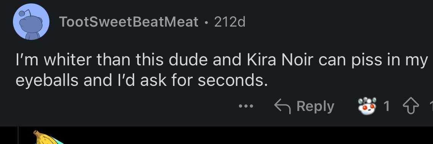433x144 pixels.
Task: Click the dot separator before 212d
Action: [206, 22]
